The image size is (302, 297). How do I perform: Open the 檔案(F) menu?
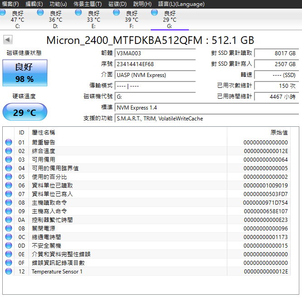tap(10, 4)
